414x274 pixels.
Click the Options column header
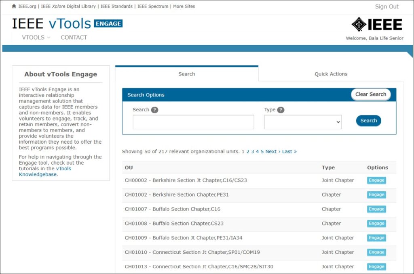[378, 167]
